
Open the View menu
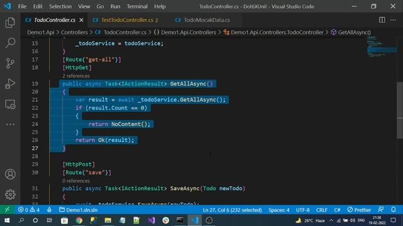[84, 6]
